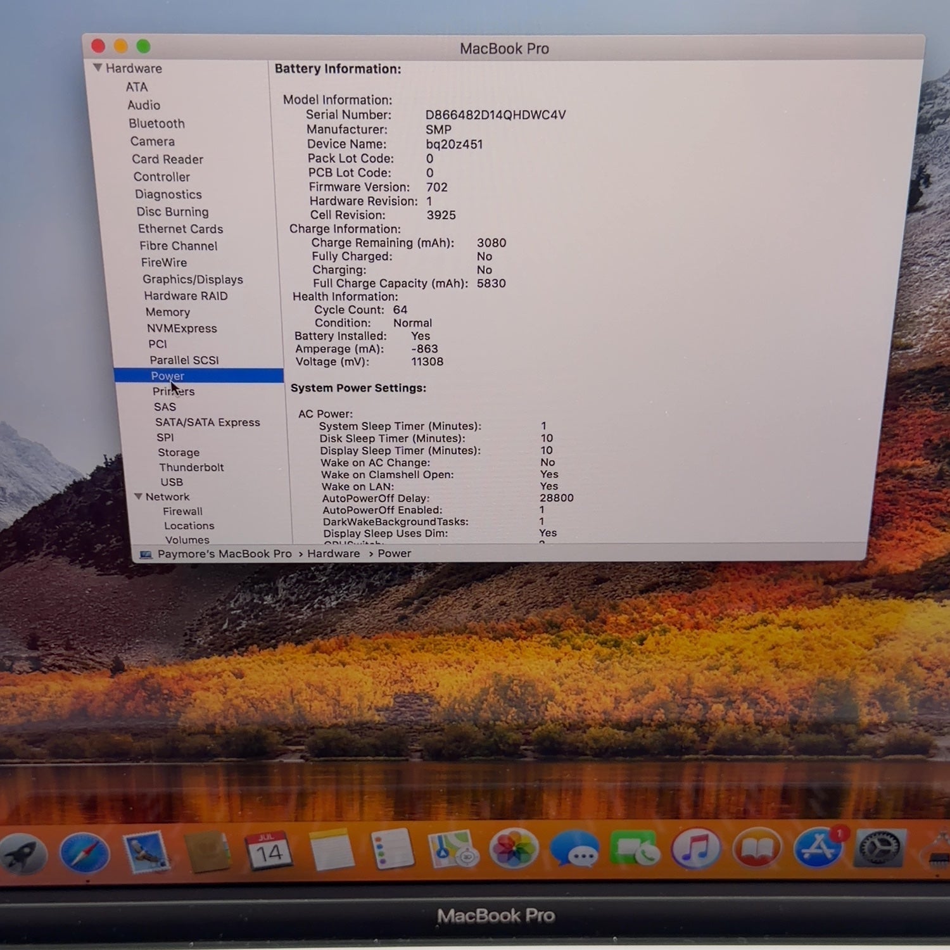Launch iTunes from the Dock
This screenshot has width=950, height=950.
tap(696, 849)
